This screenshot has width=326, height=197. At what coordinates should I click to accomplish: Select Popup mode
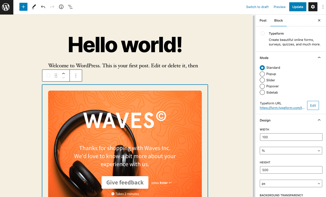(262, 74)
